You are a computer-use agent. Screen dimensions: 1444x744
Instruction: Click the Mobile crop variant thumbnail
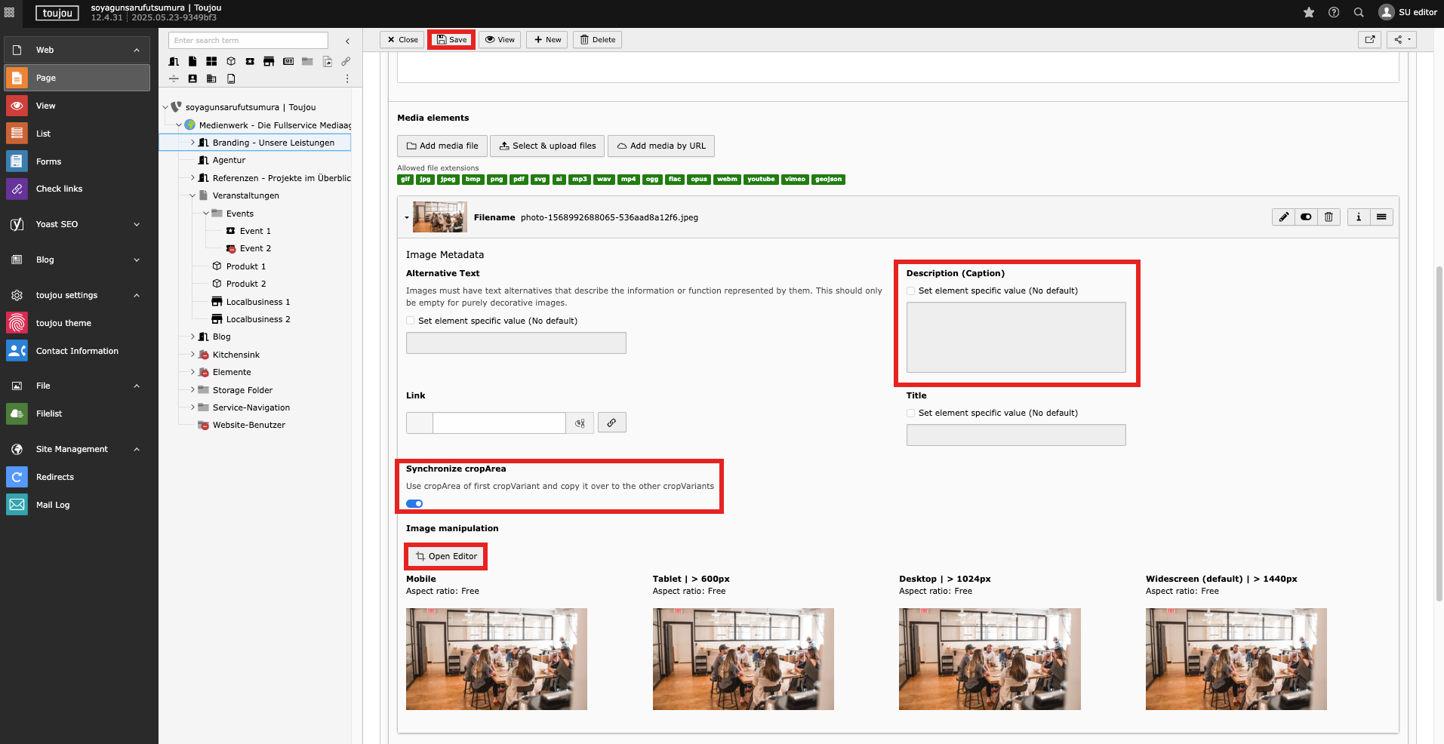pyautogui.click(x=496, y=659)
